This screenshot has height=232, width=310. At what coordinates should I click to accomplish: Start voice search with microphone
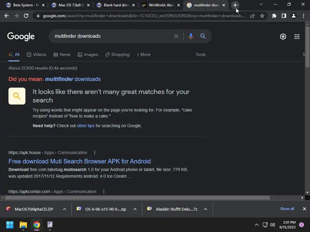click(x=191, y=36)
